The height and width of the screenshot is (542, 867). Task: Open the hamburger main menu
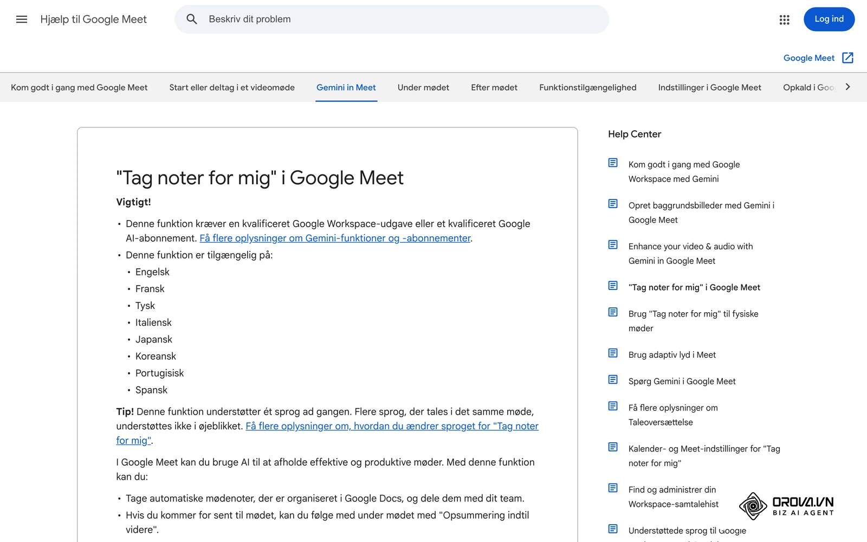(22, 20)
